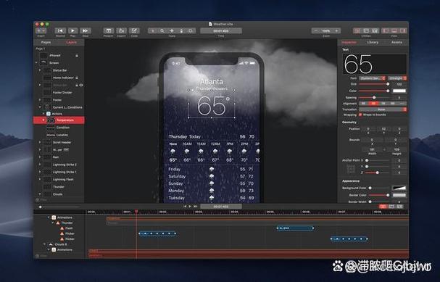Click the Border Color swatch
Screen dimensions: 440x282
coord(399,195)
